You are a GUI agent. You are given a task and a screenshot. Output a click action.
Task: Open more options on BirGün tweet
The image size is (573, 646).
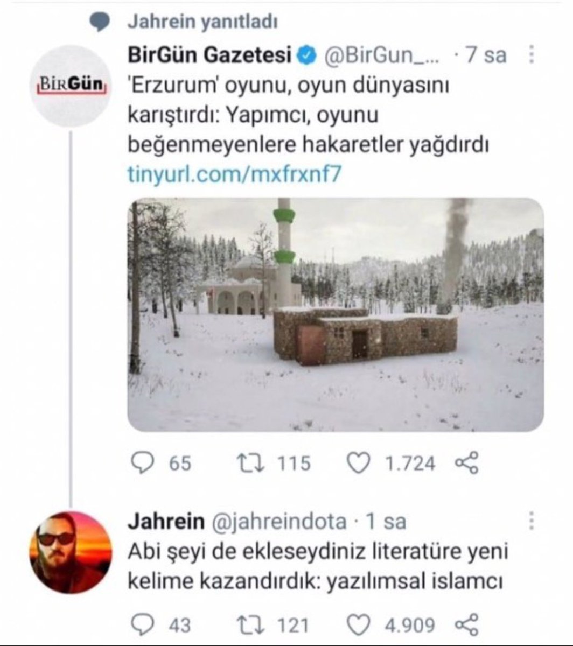[x=531, y=55]
